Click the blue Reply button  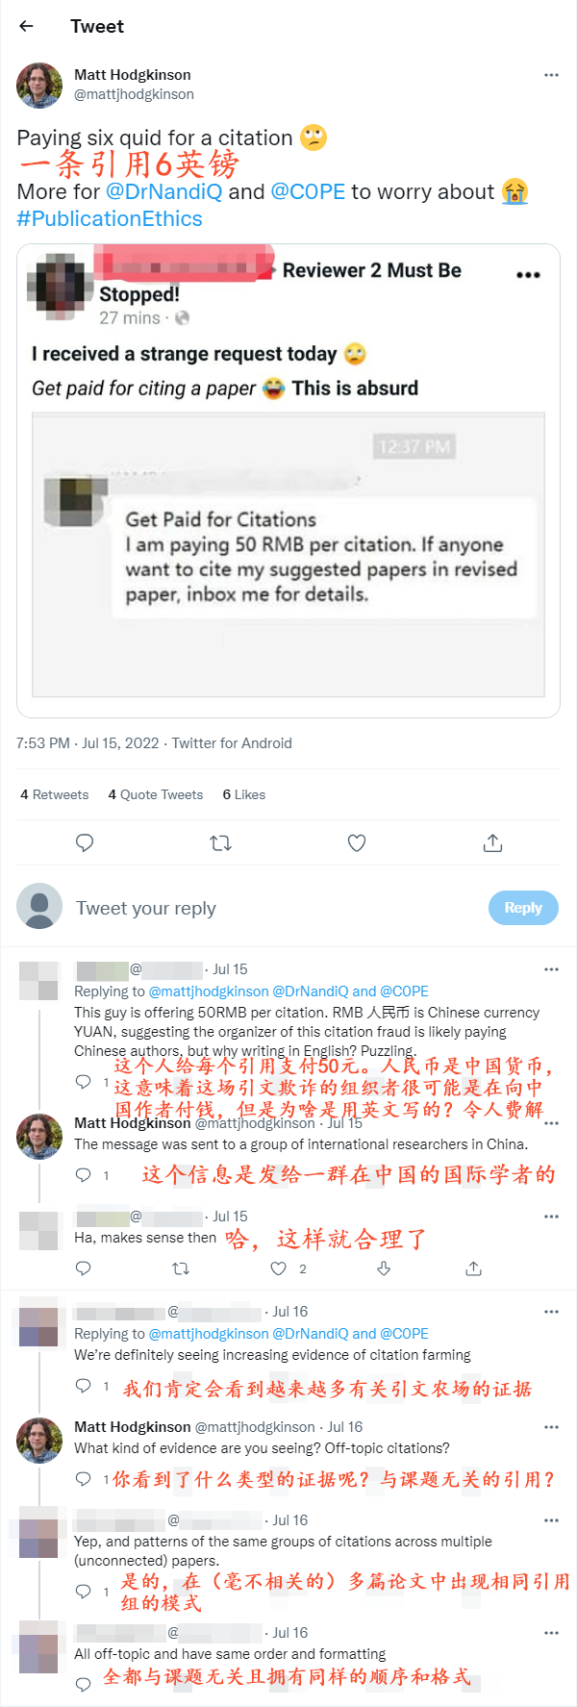[x=523, y=908]
